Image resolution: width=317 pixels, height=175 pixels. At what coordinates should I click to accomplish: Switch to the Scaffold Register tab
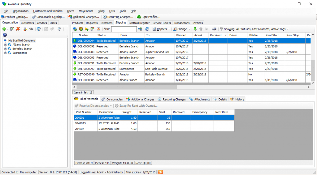[x=139, y=23]
